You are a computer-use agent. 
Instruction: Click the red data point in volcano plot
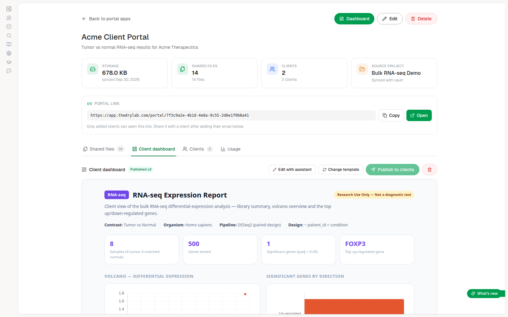tap(245, 294)
